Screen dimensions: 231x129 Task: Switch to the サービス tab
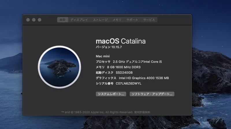coord(149,20)
